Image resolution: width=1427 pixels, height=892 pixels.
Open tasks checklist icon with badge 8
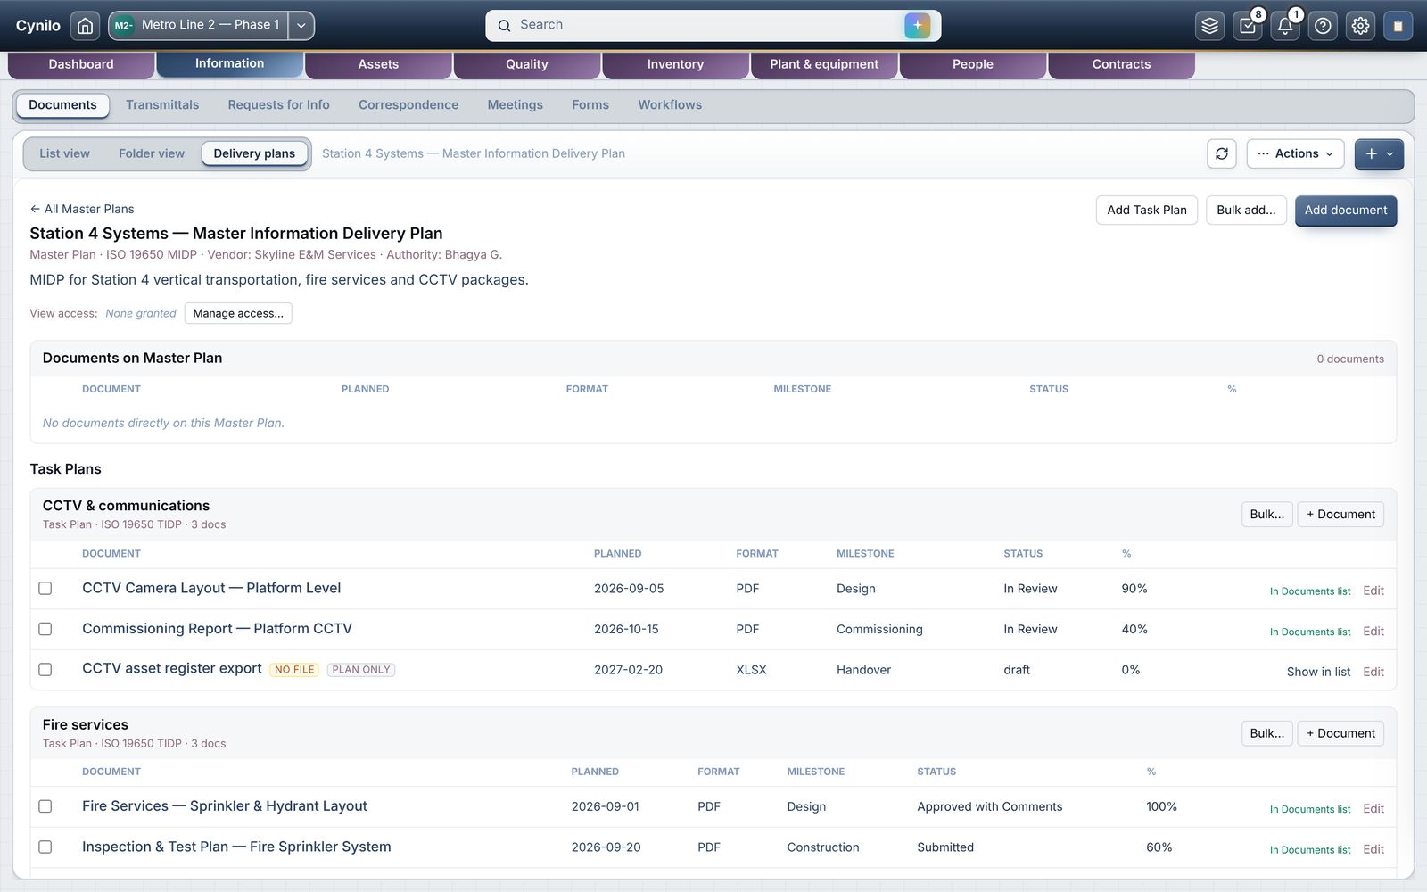point(1248,26)
